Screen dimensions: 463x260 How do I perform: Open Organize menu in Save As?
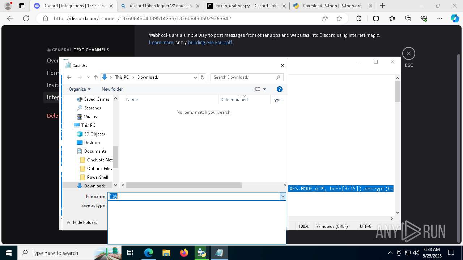[x=80, y=89]
